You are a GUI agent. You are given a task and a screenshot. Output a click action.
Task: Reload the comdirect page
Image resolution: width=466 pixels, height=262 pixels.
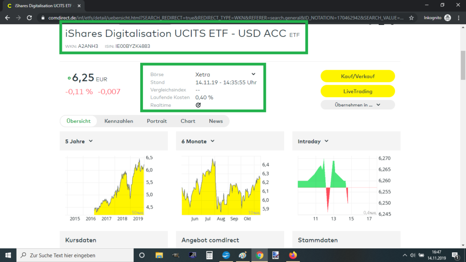click(x=29, y=18)
